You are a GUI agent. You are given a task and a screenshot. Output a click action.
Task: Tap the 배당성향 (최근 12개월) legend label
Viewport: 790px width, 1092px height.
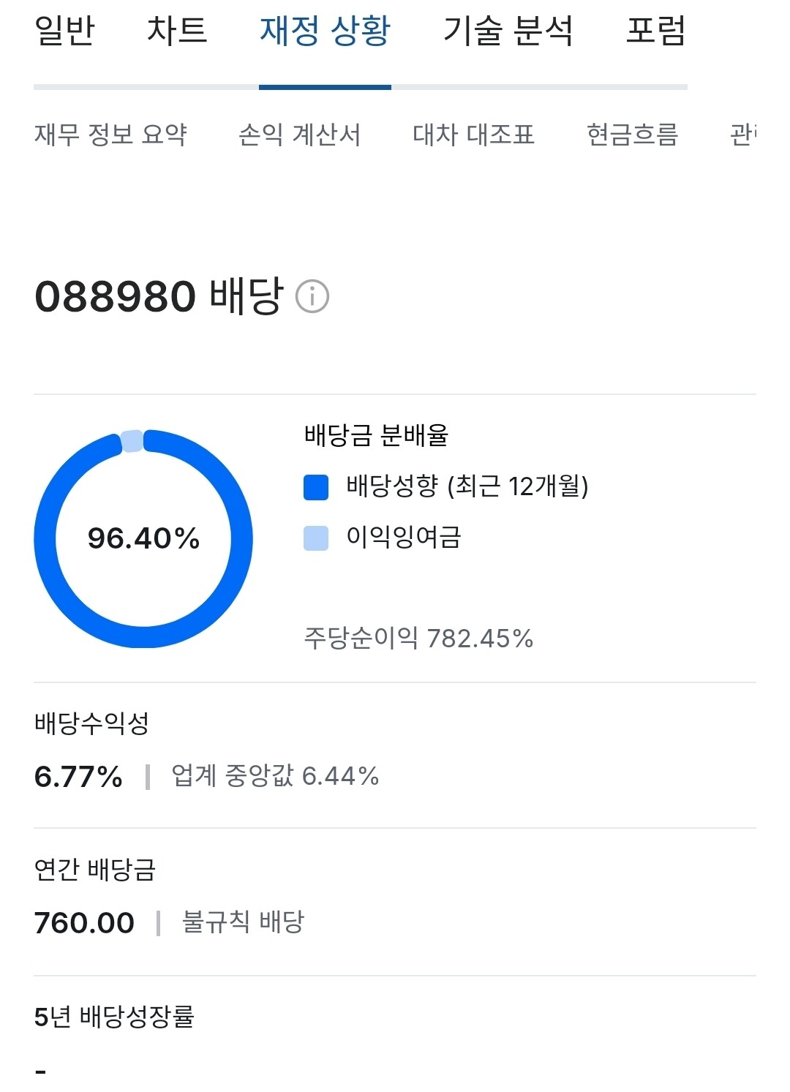coord(467,486)
